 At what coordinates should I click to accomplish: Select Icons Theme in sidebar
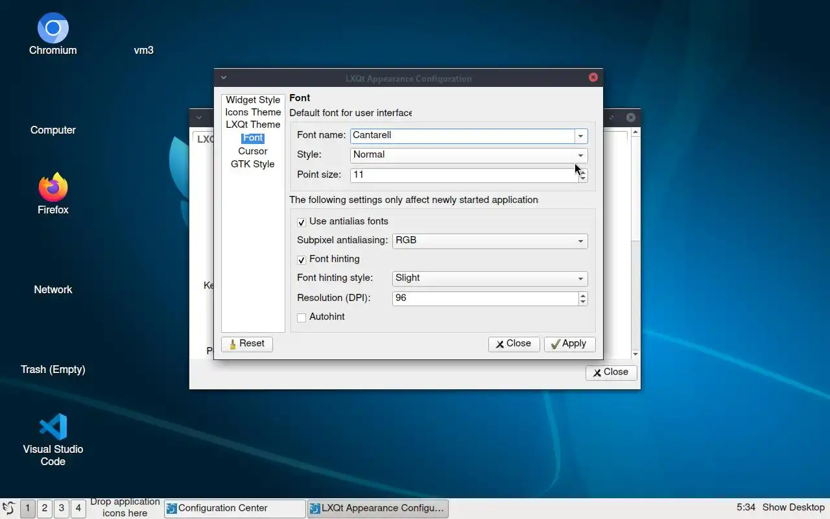click(x=253, y=112)
